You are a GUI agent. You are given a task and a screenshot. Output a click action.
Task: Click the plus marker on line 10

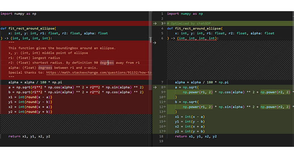[165, 97]
